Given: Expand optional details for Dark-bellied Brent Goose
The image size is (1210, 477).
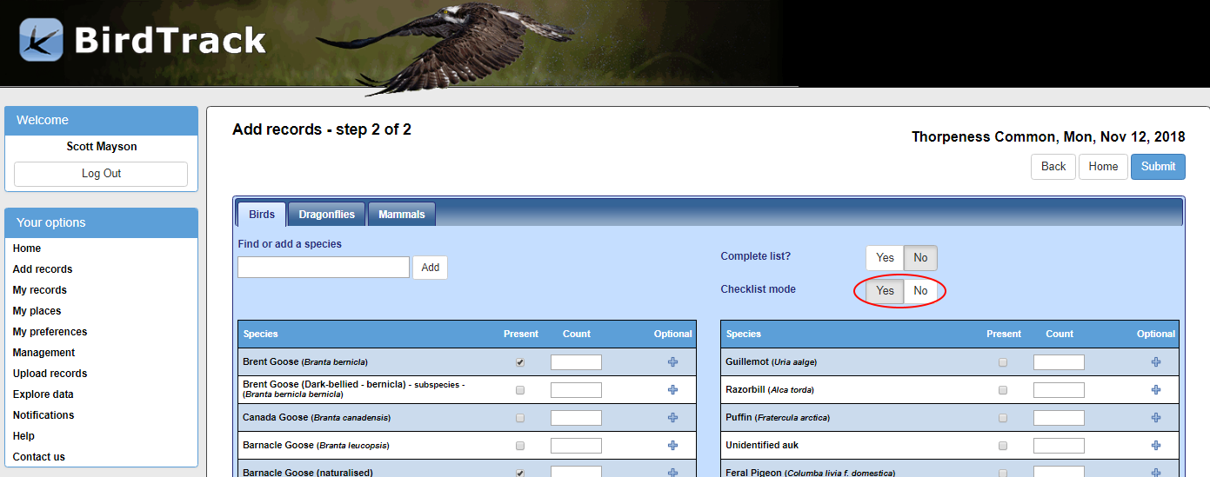Looking at the screenshot, I should [672, 390].
